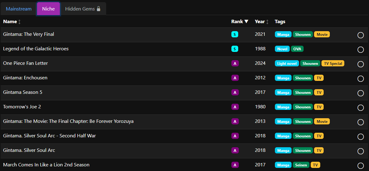Open Gintama Season 5 entry
This screenshot has height=171, width=369.
23,92
